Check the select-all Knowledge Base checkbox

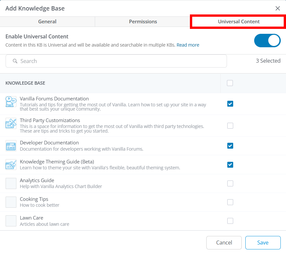pyautogui.click(x=230, y=83)
